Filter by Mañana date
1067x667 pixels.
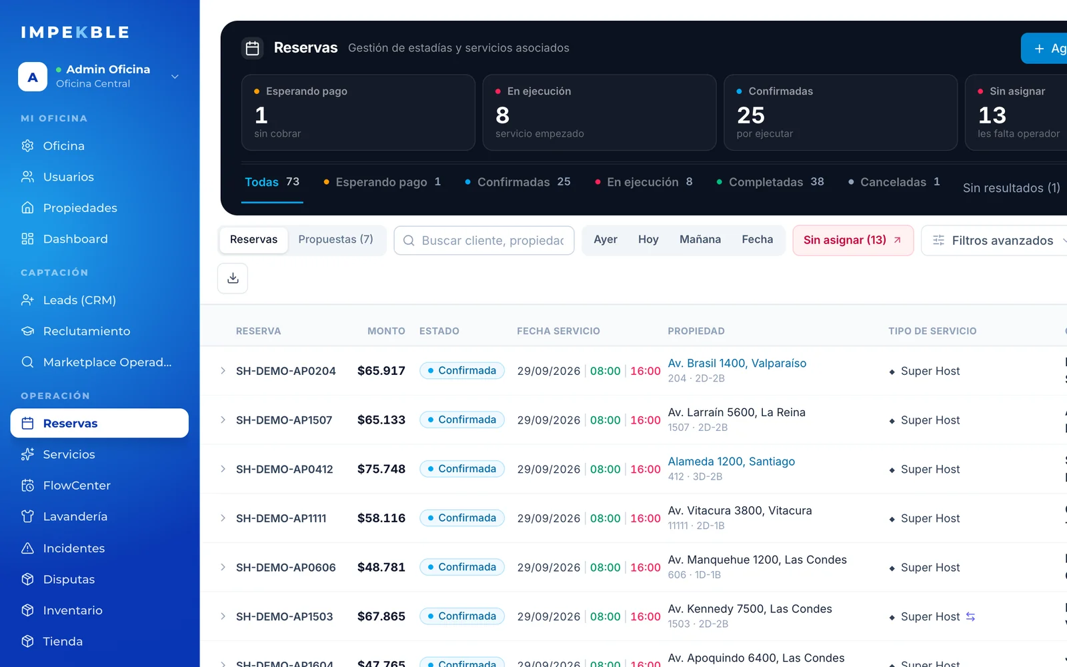pyautogui.click(x=700, y=239)
